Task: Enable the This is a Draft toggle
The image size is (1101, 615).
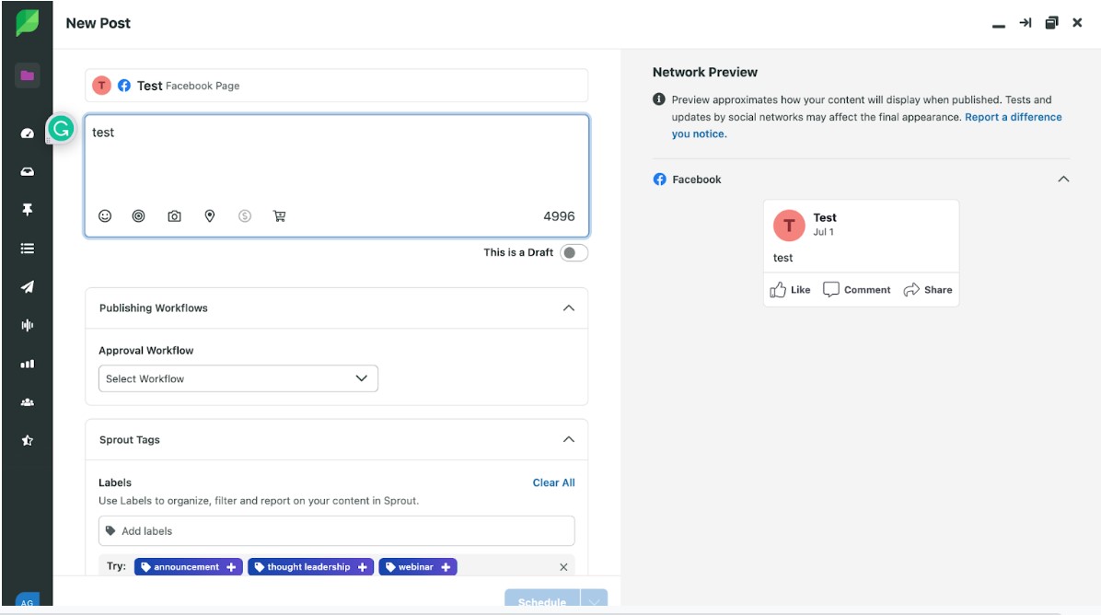Action: coord(573,251)
